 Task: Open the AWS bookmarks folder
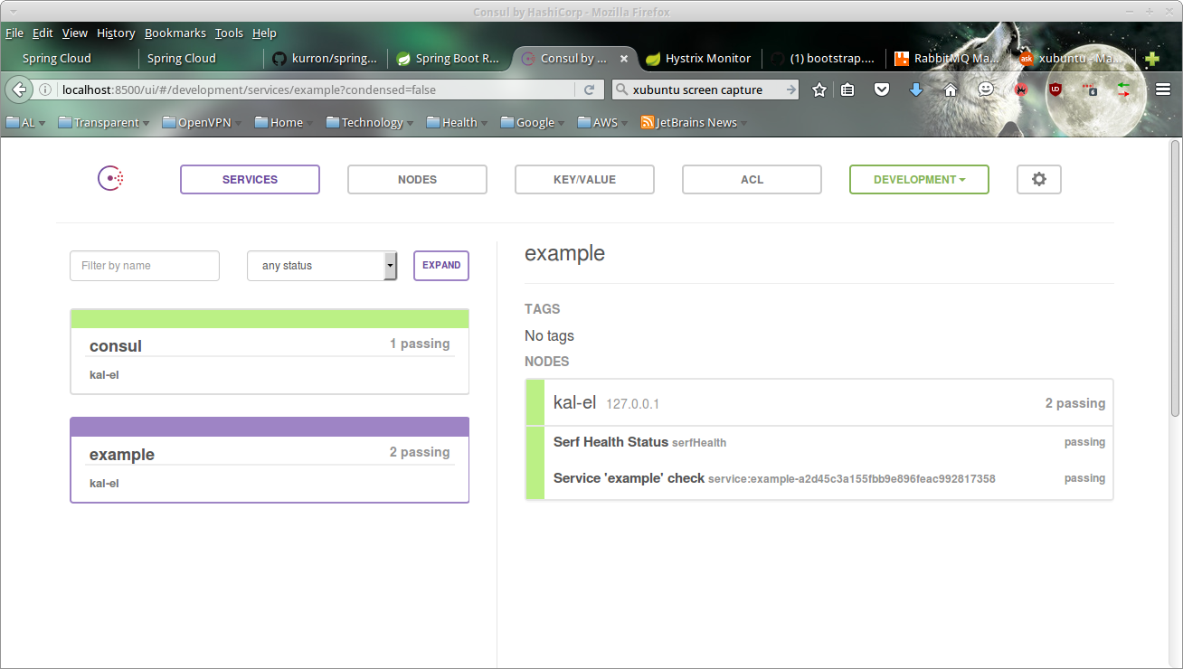click(602, 122)
